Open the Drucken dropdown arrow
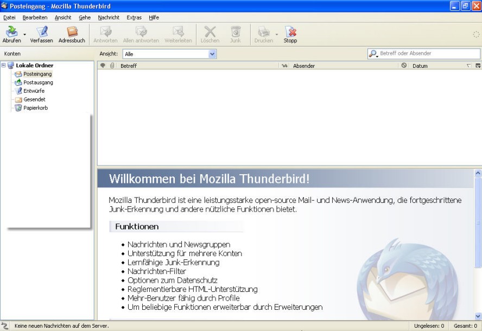This screenshot has height=331, width=482. pos(277,34)
